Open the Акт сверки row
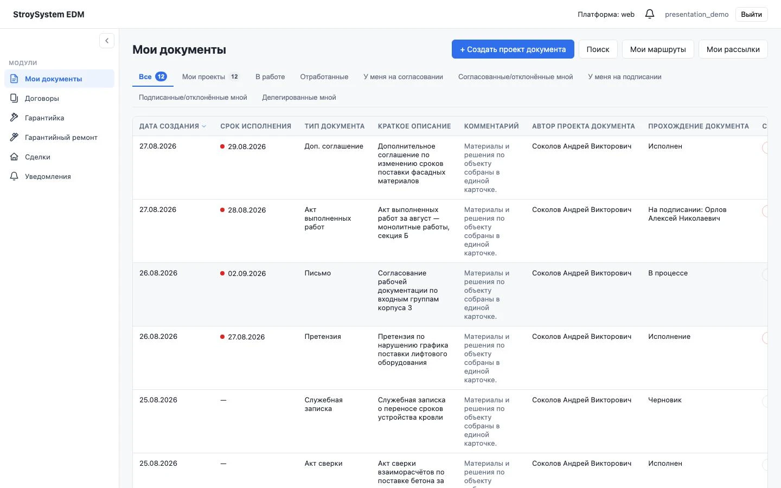This screenshot has height=488, width=781. 450,471
